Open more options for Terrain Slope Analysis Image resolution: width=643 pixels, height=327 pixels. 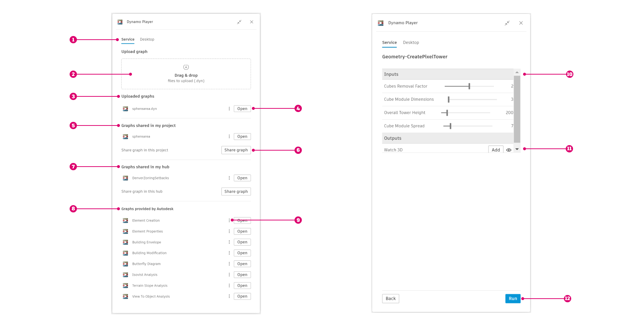[229, 286]
